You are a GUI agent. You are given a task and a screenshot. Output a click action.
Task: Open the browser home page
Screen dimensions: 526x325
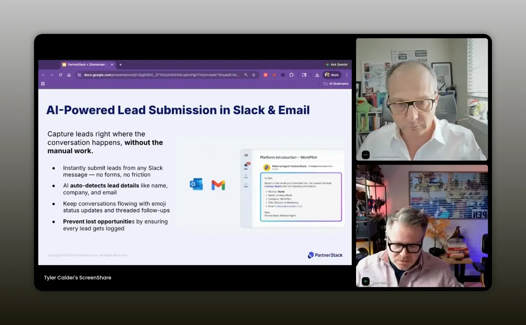pos(69,75)
